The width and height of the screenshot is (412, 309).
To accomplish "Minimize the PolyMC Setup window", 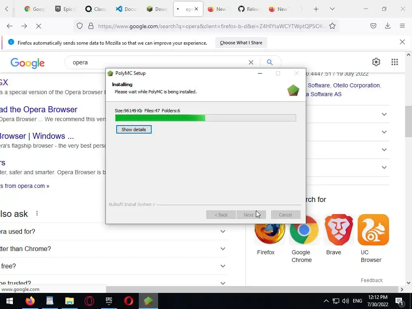I will pyautogui.click(x=260, y=73).
